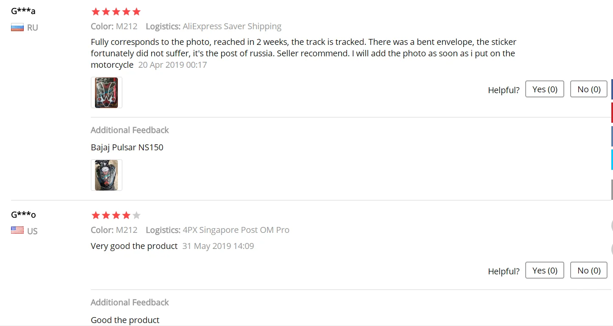This screenshot has width=613, height=326.
Task: Click the US flag icon beside US
Action: pyautogui.click(x=17, y=230)
